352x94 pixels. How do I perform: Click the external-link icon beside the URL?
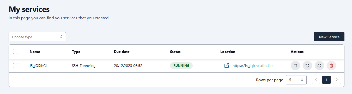pyautogui.click(x=227, y=66)
